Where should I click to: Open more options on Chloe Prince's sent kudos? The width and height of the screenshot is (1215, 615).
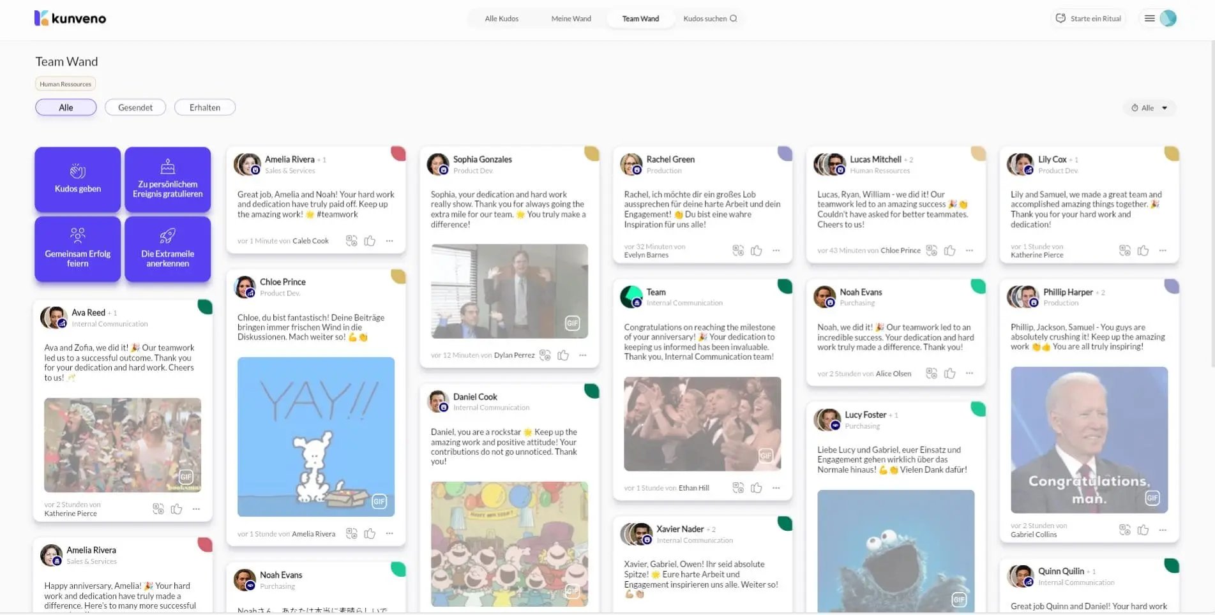coord(969,251)
